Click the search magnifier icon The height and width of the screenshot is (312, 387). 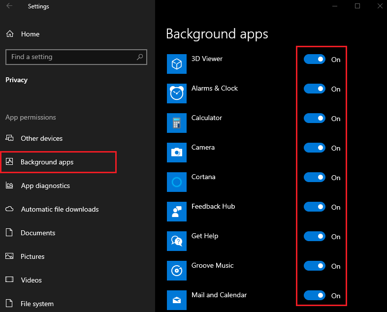click(x=140, y=57)
